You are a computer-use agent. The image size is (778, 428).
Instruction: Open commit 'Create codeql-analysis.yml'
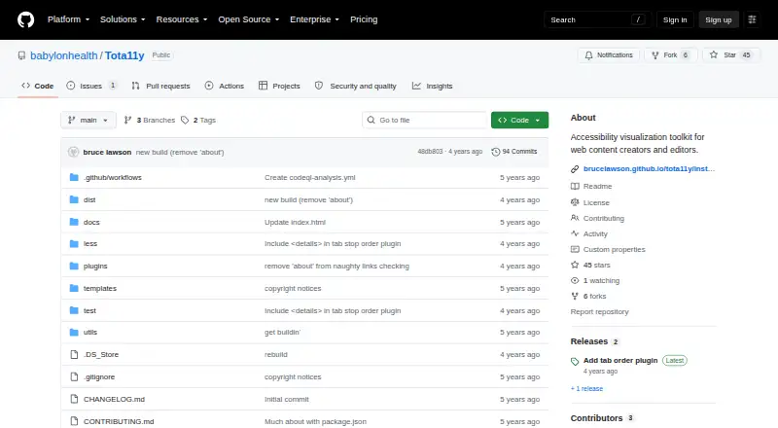tap(309, 177)
